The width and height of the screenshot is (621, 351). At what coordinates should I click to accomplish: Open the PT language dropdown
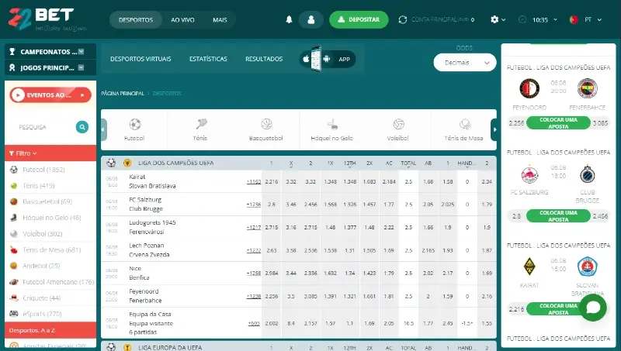pyautogui.click(x=599, y=19)
